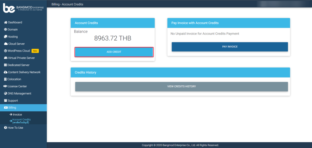The height and width of the screenshot is (148, 312).
Task: Click the Cloud Server cloud icon
Action: click(6, 44)
